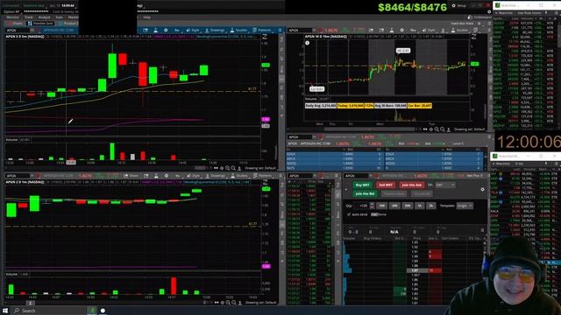Screen dimensions: 561x315
Task: Open settings gear on 1m chart toolbar
Action: click(166, 176)
